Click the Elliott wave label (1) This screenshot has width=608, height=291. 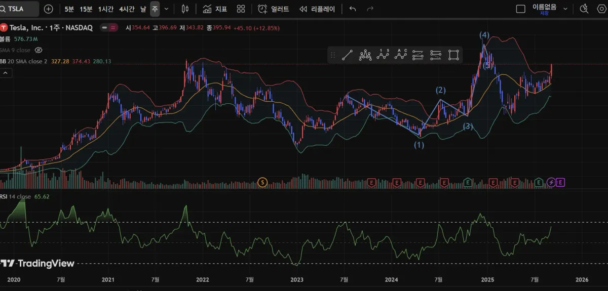pyautogui.click(x=419, y=145)
